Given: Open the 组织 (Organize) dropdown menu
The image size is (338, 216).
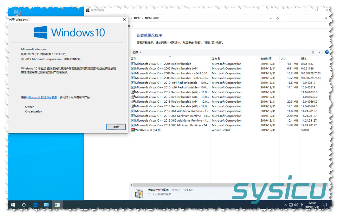Looking at the screenshot, I should pos(137,52).
